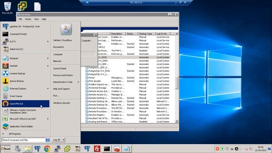Select the Print Spooler service row
The image size is (272, 153).
coord(127,81)
